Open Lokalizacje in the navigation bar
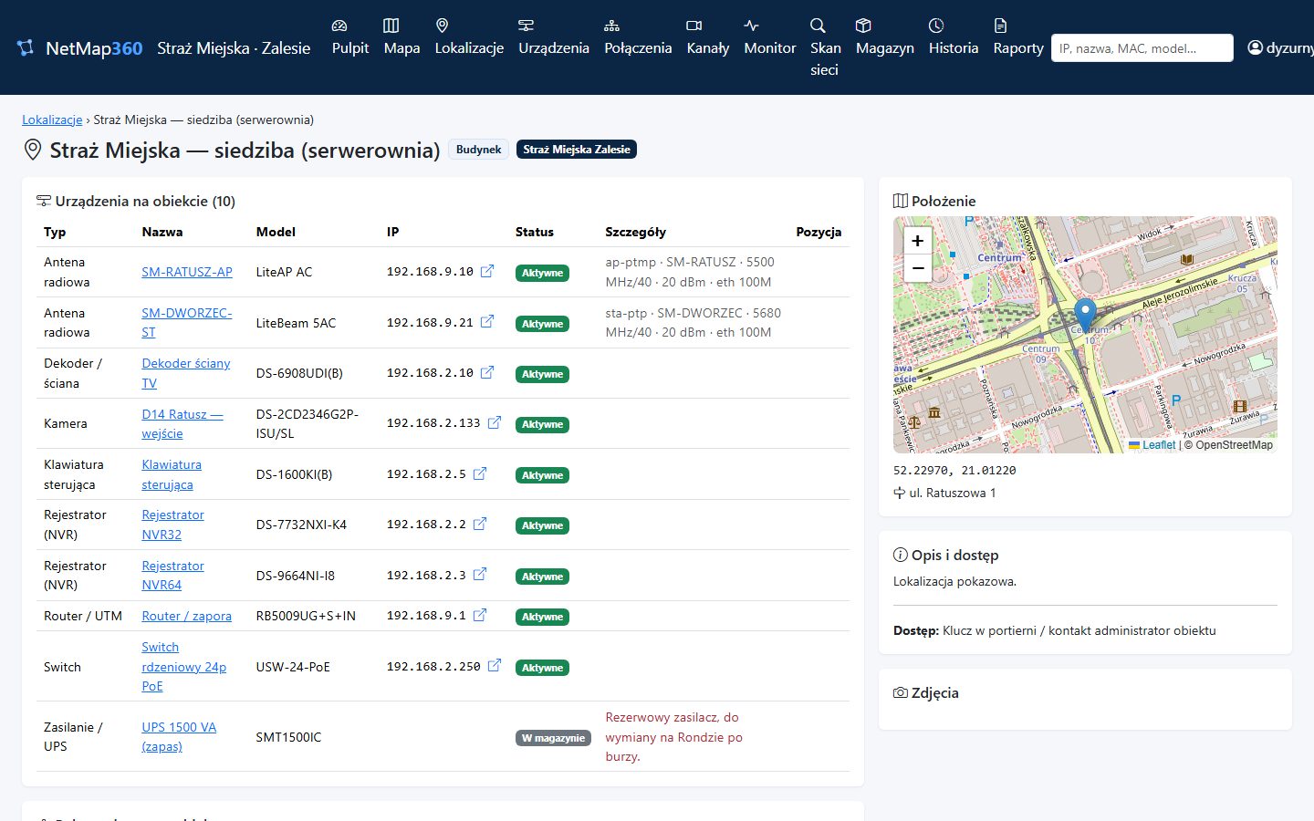The image size is (1314, 821). coord(469,36)
